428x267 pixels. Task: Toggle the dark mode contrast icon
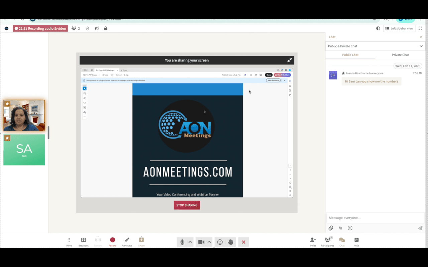point(378,28)
